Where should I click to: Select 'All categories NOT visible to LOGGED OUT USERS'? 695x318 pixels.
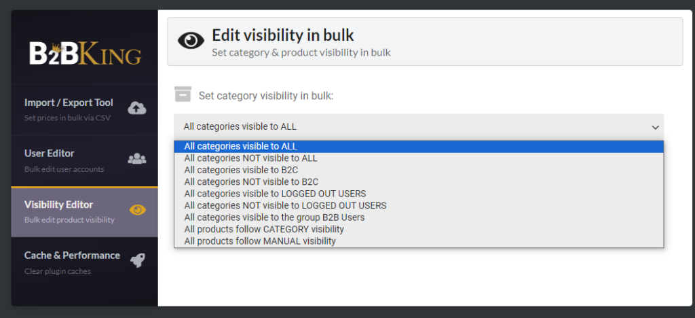[285, 205]
